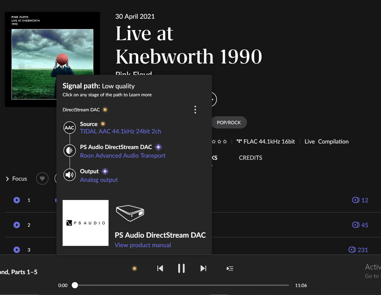The height and width of the screenshot is (295, 381).
Task: Click the AAC source format icon
Action: click(x=70, y=128)
